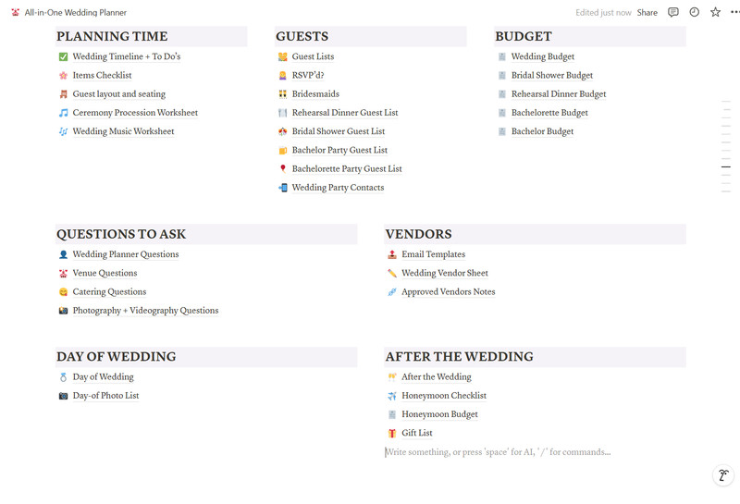Star this page as favorite
Screen dimensions: 740x504
tap(715, 12)
